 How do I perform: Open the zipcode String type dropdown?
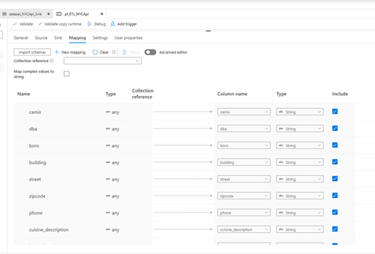coord(300,195)
